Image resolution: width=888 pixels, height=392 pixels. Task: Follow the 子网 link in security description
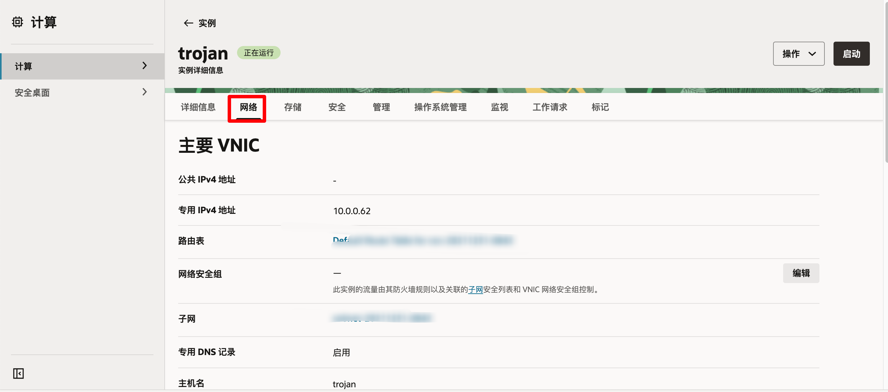[475, 290]
